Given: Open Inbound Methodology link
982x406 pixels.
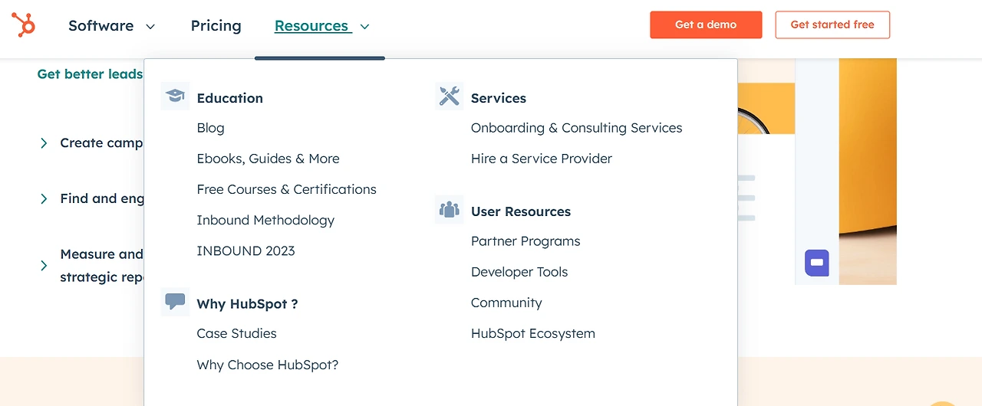Looking at the screenshot, I should pos(265,220).
